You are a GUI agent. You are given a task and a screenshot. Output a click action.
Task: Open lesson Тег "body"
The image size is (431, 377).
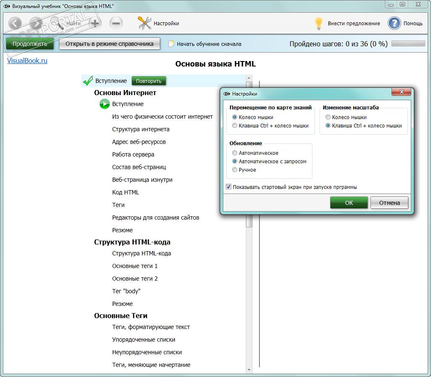pyautogui.click(x=126, y=291)
